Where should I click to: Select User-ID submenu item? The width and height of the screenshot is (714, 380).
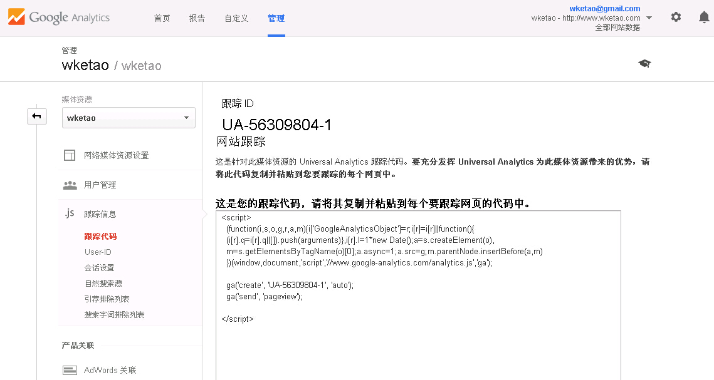click(x=98, y=252)
